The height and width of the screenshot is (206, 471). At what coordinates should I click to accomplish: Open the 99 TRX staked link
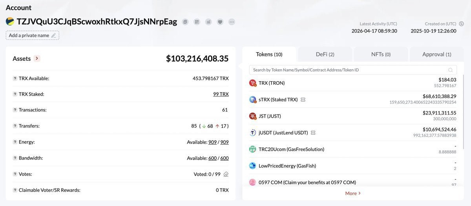coord(221,94)
